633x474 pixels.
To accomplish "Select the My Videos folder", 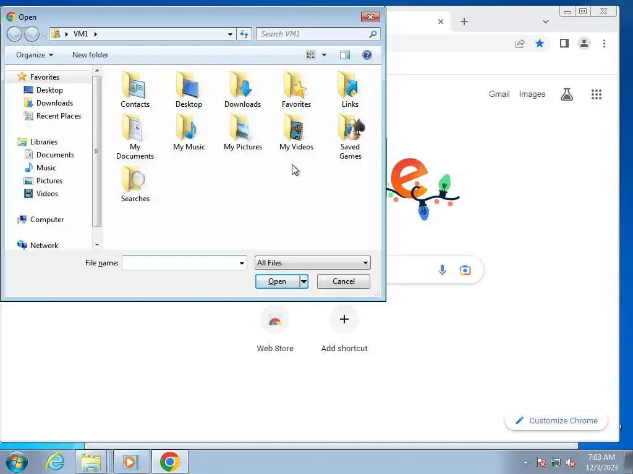I will 296,132.
